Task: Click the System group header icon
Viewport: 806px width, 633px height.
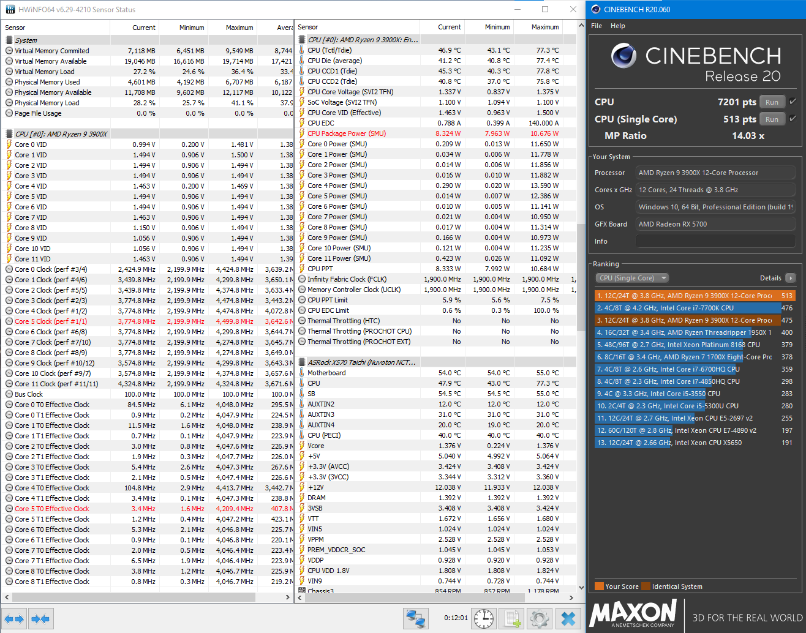Action: point(9,40)
